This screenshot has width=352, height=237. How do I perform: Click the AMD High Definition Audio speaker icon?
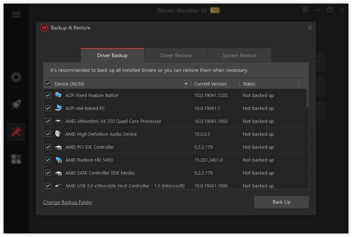(x=58, y=134)
